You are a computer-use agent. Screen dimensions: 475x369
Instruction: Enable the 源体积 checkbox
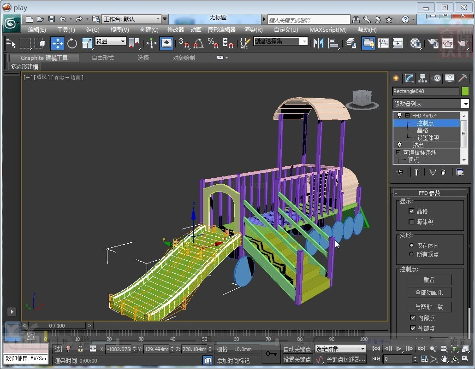coord(411,222)
